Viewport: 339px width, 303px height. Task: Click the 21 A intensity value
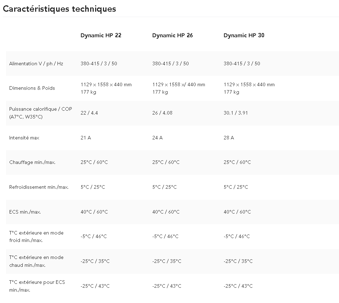click(x=86, y=138)
